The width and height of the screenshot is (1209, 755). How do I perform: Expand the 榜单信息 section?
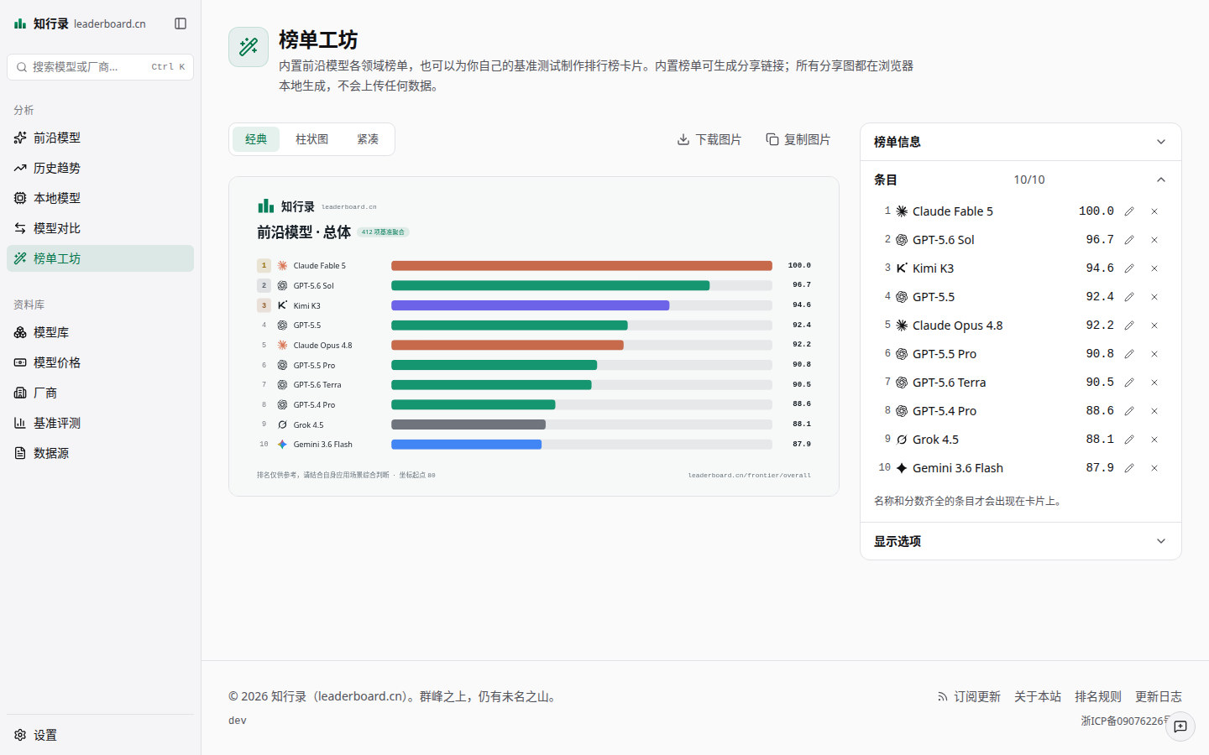1021,142
